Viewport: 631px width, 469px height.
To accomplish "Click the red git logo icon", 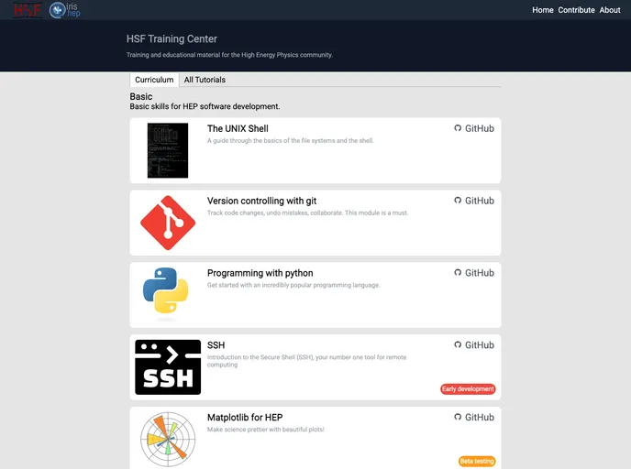I will (x=167, y=223).
